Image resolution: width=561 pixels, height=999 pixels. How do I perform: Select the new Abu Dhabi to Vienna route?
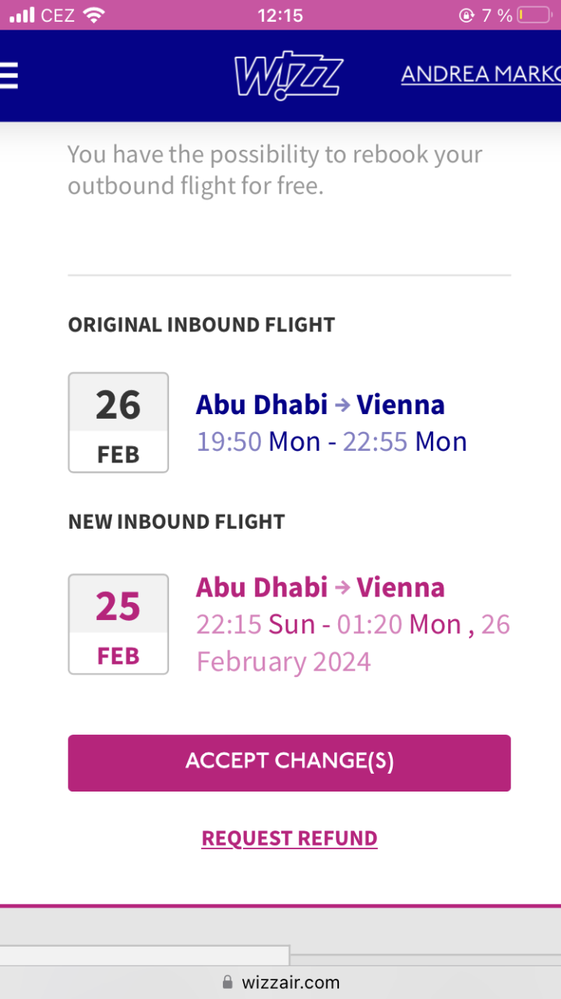click(x=320, y=587)
